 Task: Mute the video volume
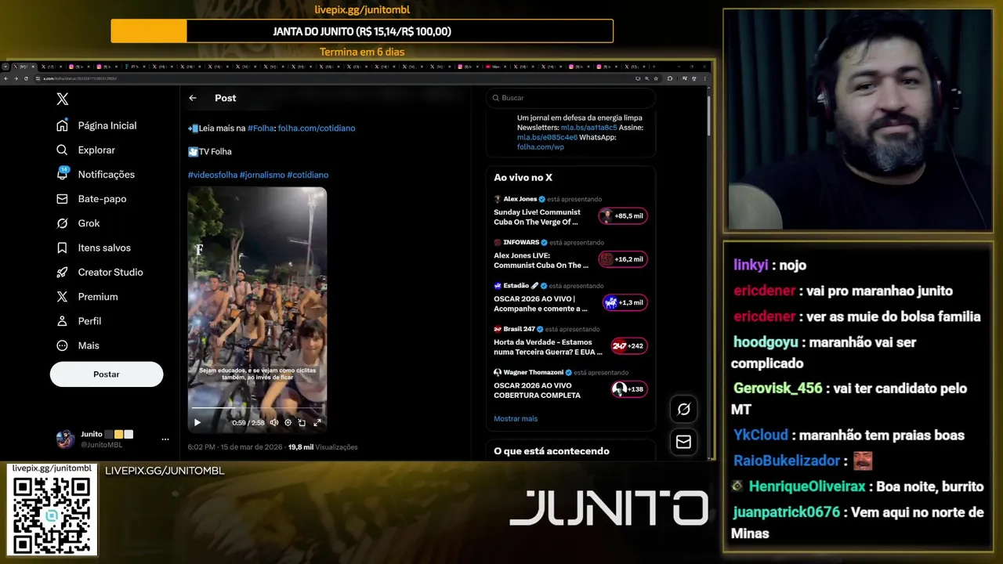pyautogui.click(x=274, y=422)
